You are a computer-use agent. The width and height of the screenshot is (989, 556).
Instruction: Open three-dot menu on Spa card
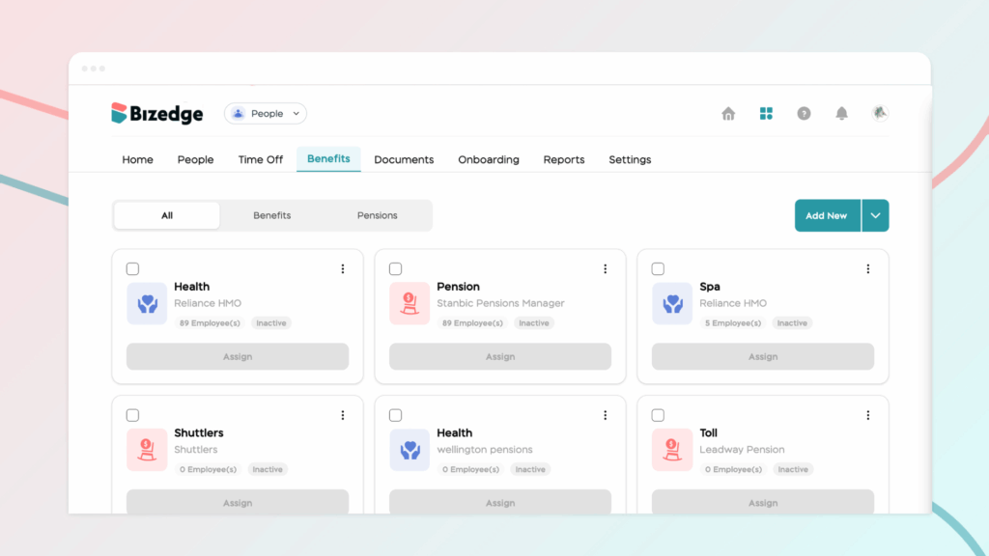coord(868,269)
